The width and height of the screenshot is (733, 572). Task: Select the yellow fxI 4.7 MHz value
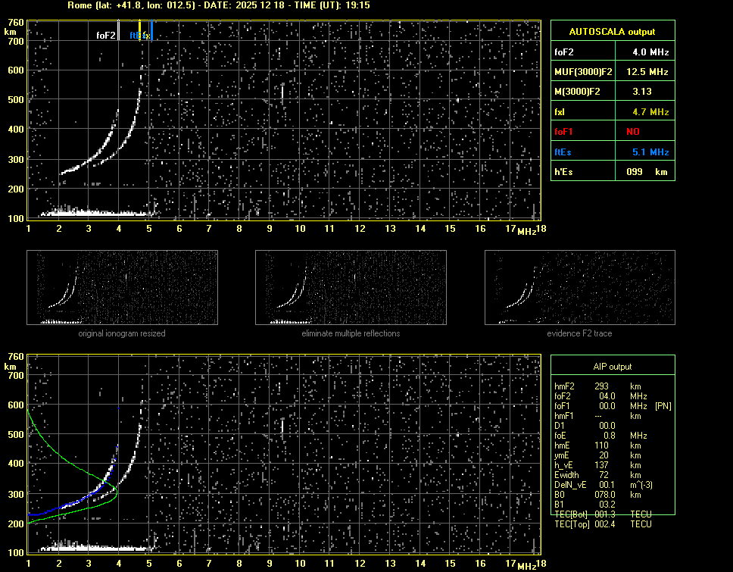[650, 112]
